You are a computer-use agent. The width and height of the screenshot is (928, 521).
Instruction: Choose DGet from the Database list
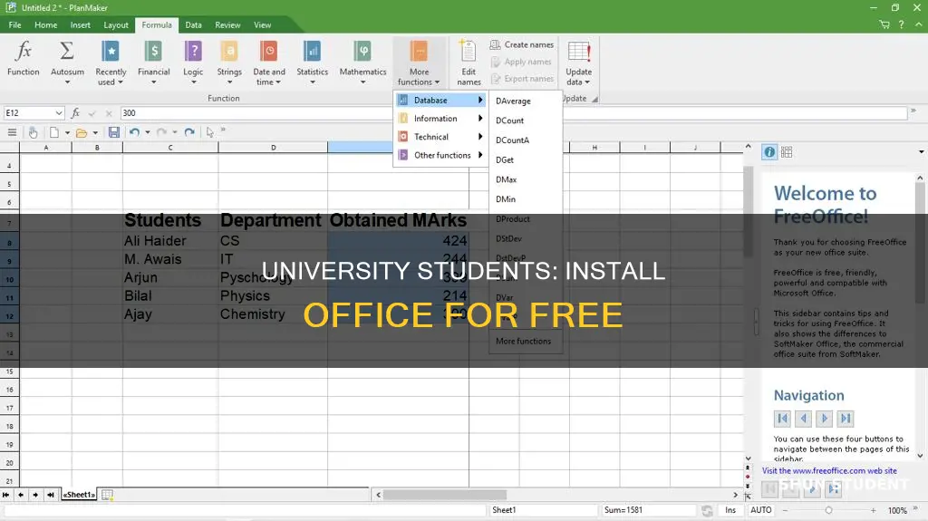tap(505, 159)
